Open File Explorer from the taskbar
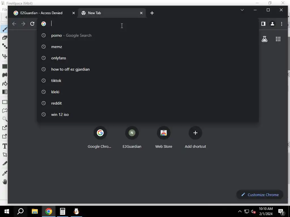Screen dimensions: 290x217 coord(35,211)
